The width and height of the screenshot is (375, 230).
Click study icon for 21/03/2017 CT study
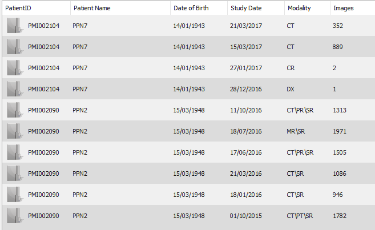point(15,26)
